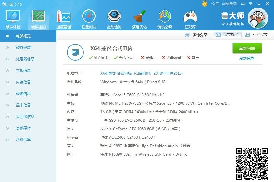Image resolution: width=274 pixels, height=182 pixels.
Task: Select the 温度管理 thermometer icon
Action: 63,17
